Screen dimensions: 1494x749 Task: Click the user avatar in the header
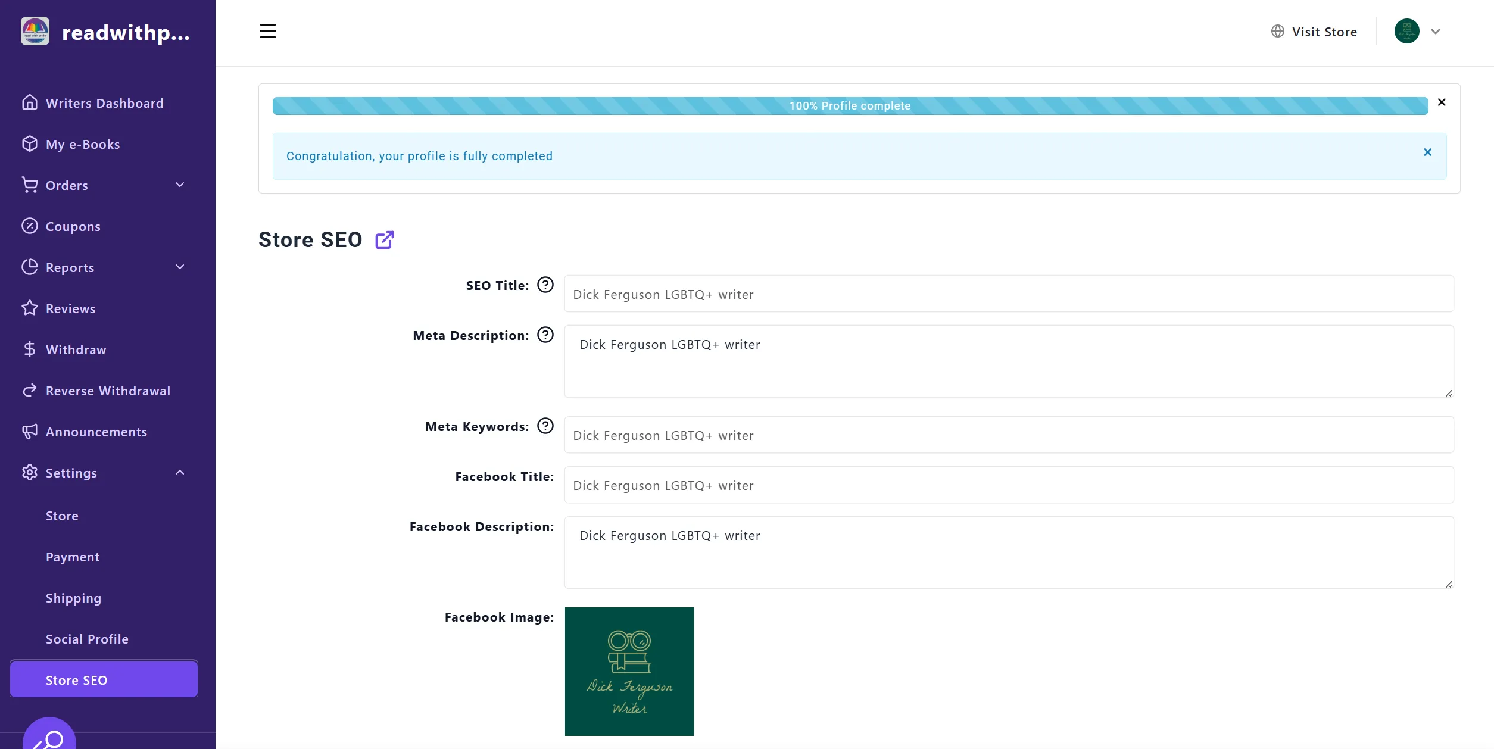(1406, 32)
